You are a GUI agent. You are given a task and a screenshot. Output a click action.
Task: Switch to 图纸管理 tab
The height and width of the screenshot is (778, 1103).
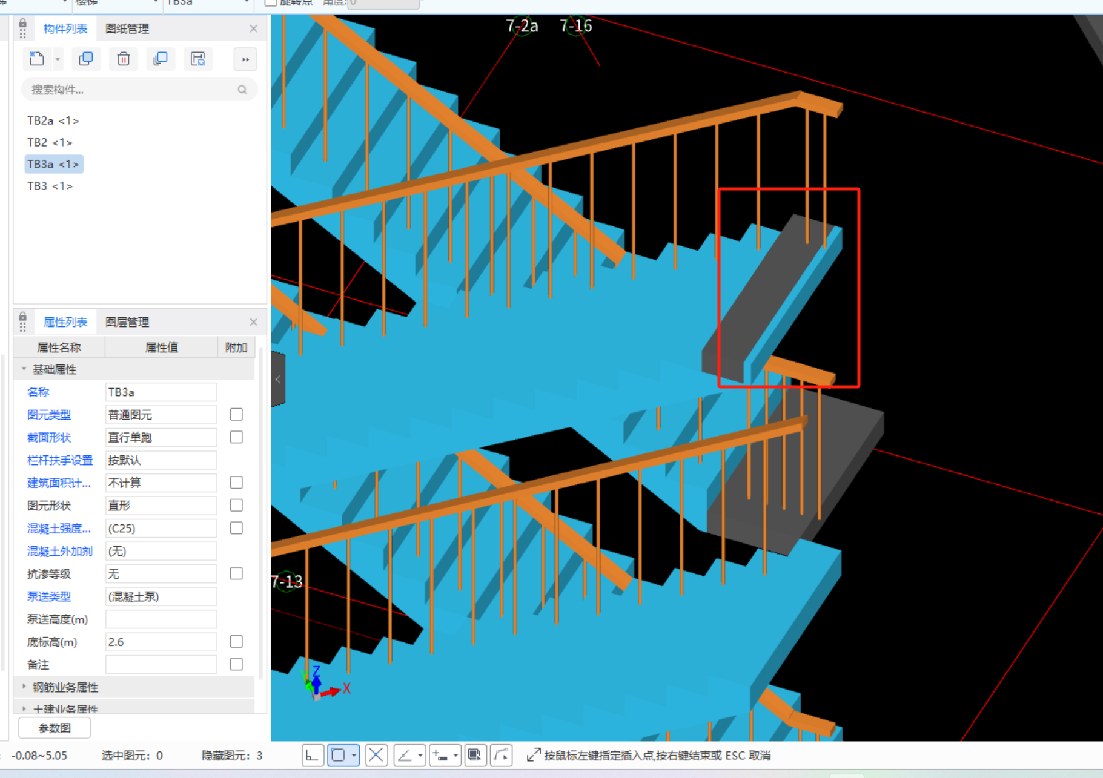pos(127,28)
